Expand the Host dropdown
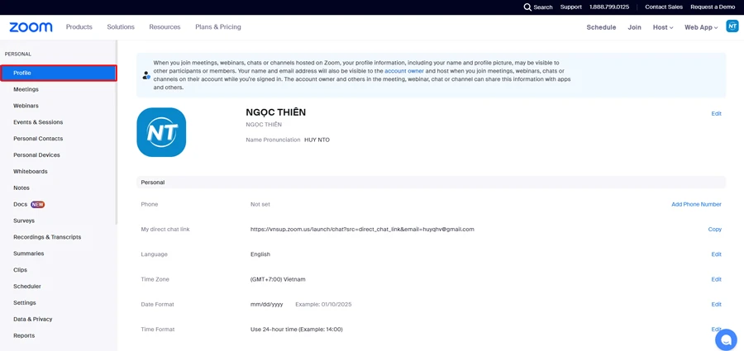This screenshot has height=351, width=744. click(x=662, y=27)
